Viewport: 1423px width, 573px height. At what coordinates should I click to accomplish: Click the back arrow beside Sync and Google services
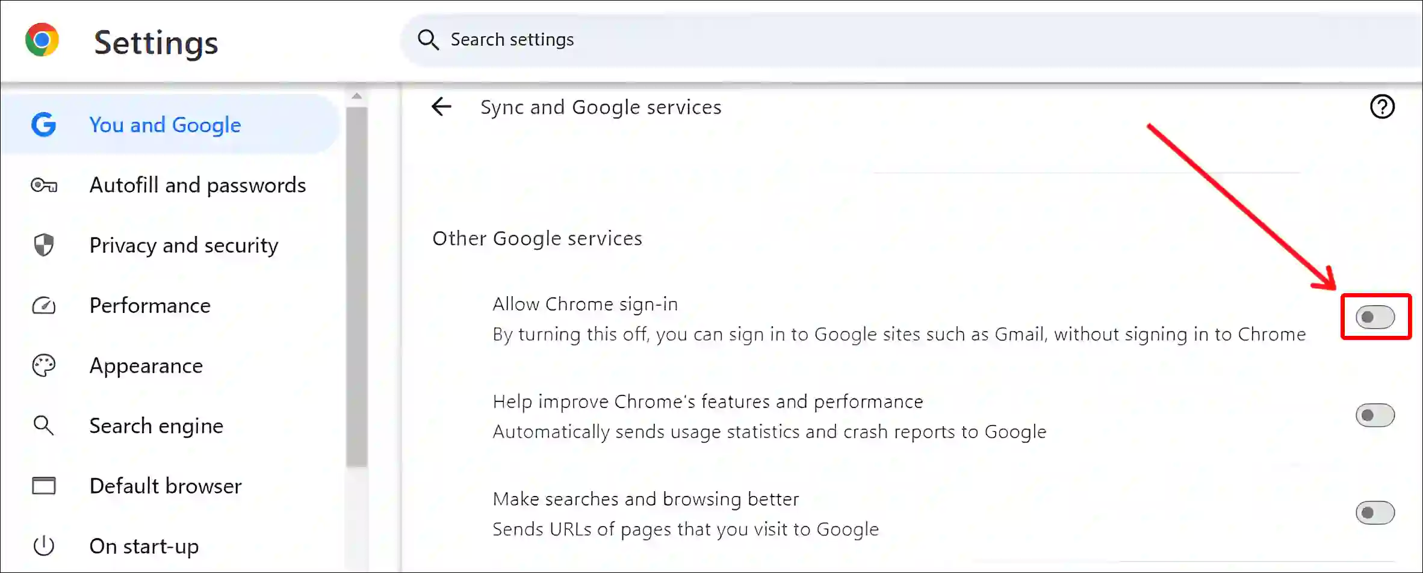pos(441,107)
